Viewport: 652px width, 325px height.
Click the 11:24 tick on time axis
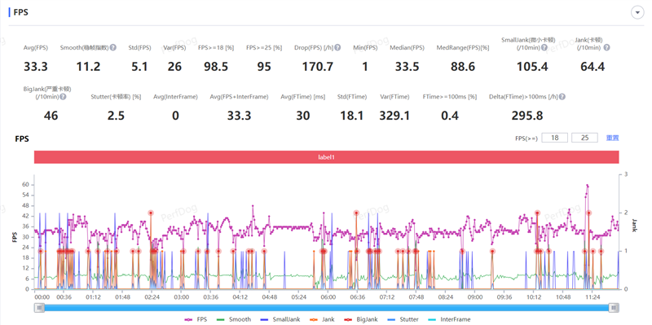coord(593,297)
